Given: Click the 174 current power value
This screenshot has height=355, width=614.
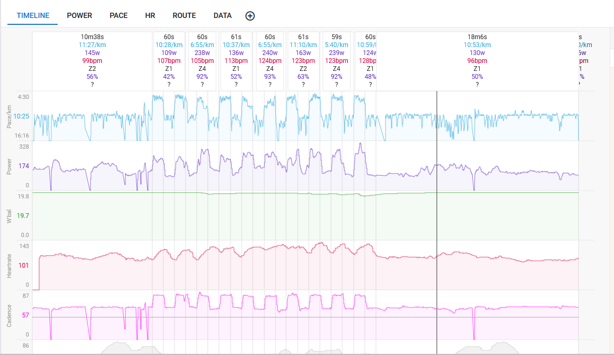Looking at the screenshot, I should coord(23,166).
